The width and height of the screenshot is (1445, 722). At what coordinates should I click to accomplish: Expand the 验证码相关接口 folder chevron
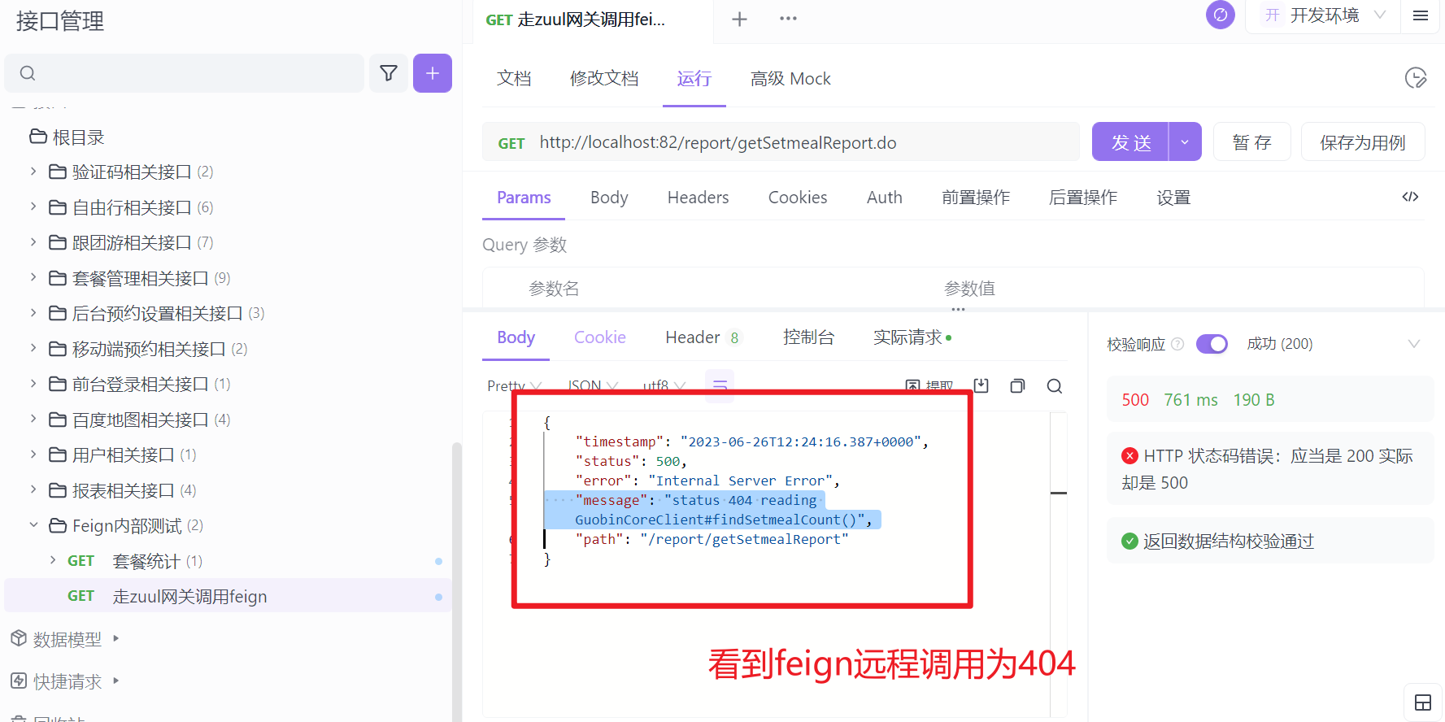click(33, 172)
